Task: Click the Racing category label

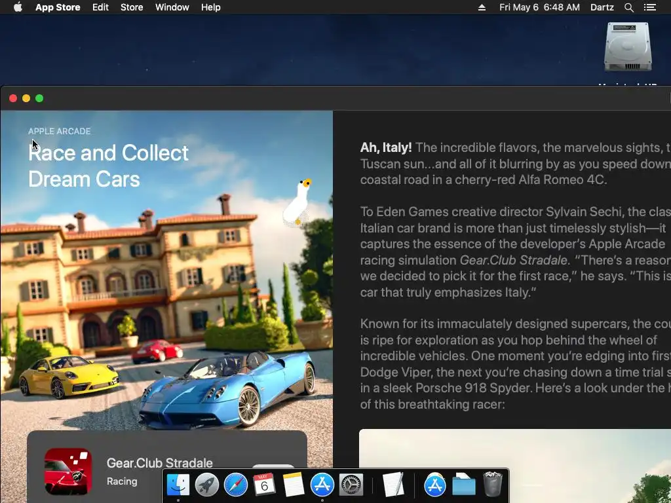Action: [x=122, y=481]
